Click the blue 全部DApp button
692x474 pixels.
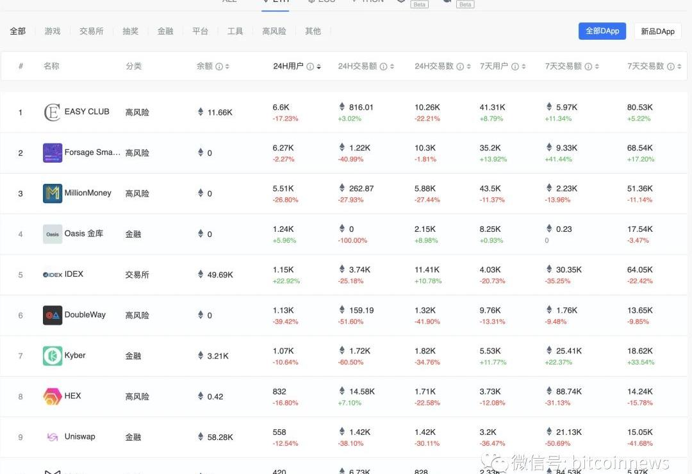602,31
